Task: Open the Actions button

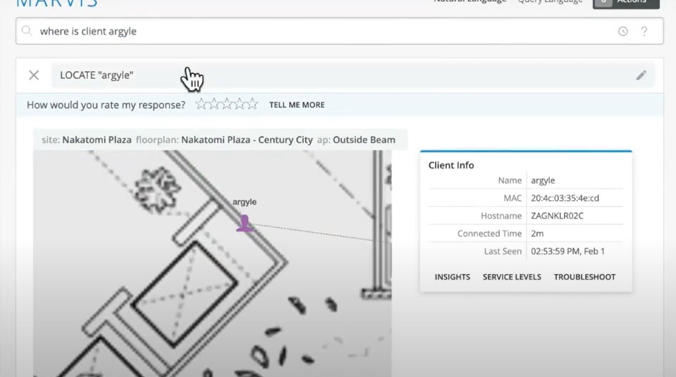Action: pyautogui.click(x=626, y=2)
